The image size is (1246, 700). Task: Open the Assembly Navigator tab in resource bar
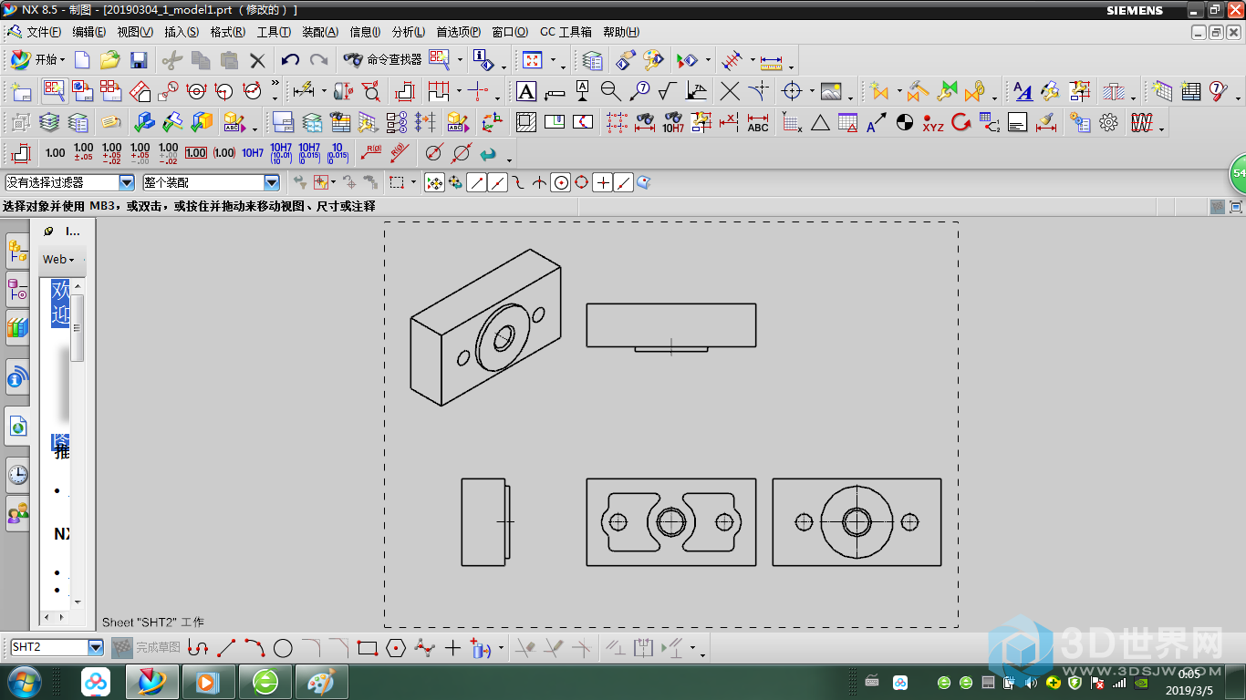click(17, 249)
